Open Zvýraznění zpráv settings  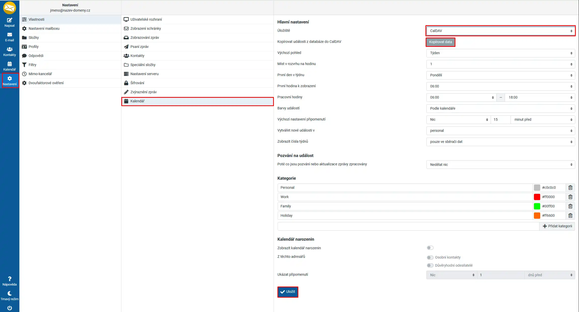point(197,92)
